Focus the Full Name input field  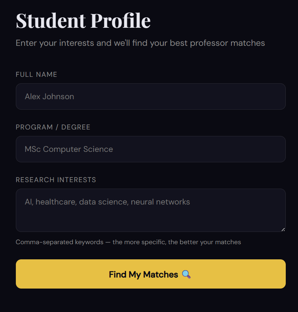click(151, 97)
